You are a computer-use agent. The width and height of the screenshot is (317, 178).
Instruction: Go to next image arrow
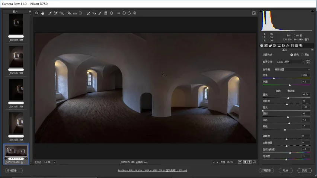click(217, 162)
